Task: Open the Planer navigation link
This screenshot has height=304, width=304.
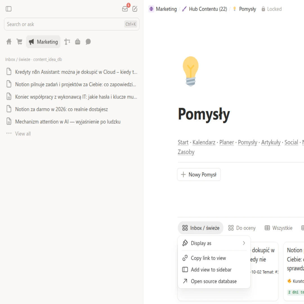Action: click(227, 142)
